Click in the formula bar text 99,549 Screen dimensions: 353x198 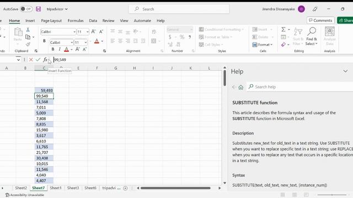click(x=60, y=60)
